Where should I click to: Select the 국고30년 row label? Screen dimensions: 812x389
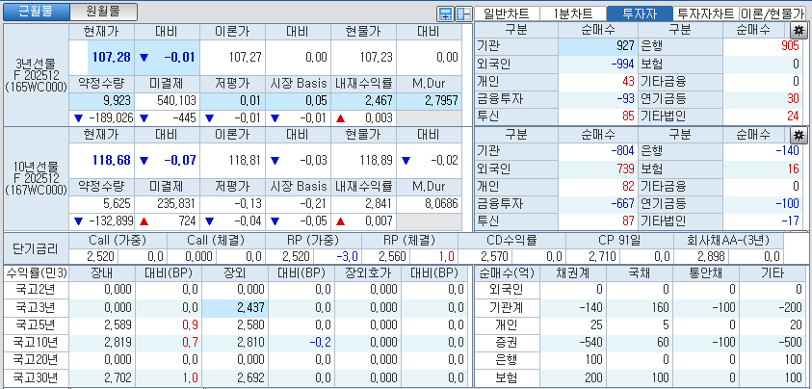pos(36,377)
